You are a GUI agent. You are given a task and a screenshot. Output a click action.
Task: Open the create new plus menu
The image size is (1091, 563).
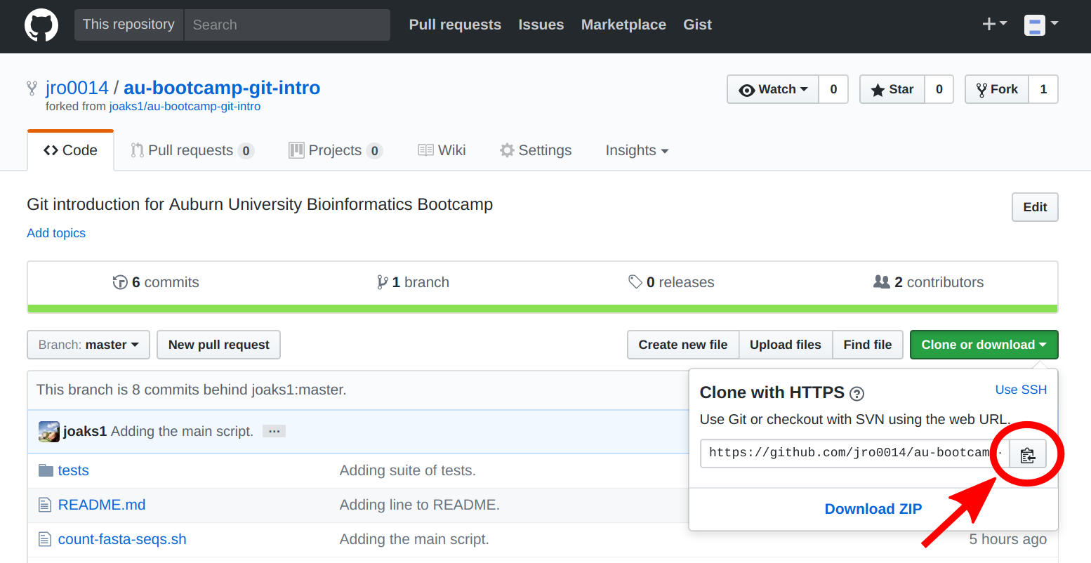point(993,25)
